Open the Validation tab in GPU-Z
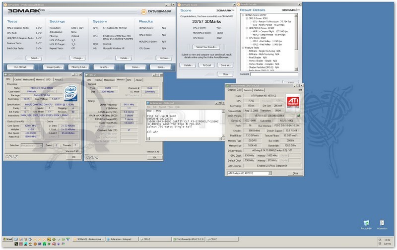 point(259,90)
